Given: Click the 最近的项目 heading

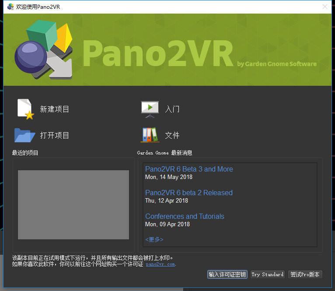Looking at the screenshot, I should (25, 153).
